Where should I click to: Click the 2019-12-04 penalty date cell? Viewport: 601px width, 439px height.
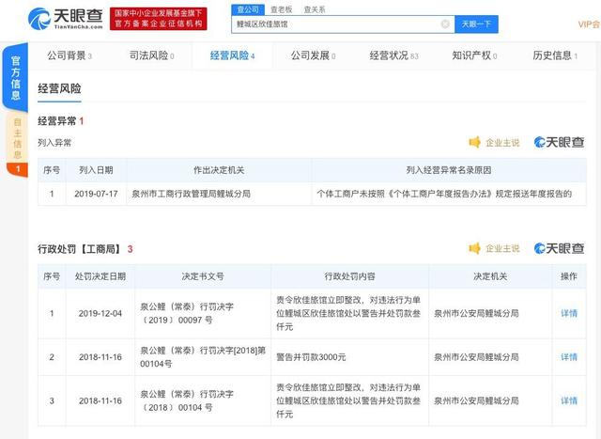(100, 314)
